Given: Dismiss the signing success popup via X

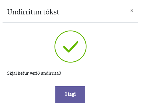Looking at the screenshot, I should [132, 10].
